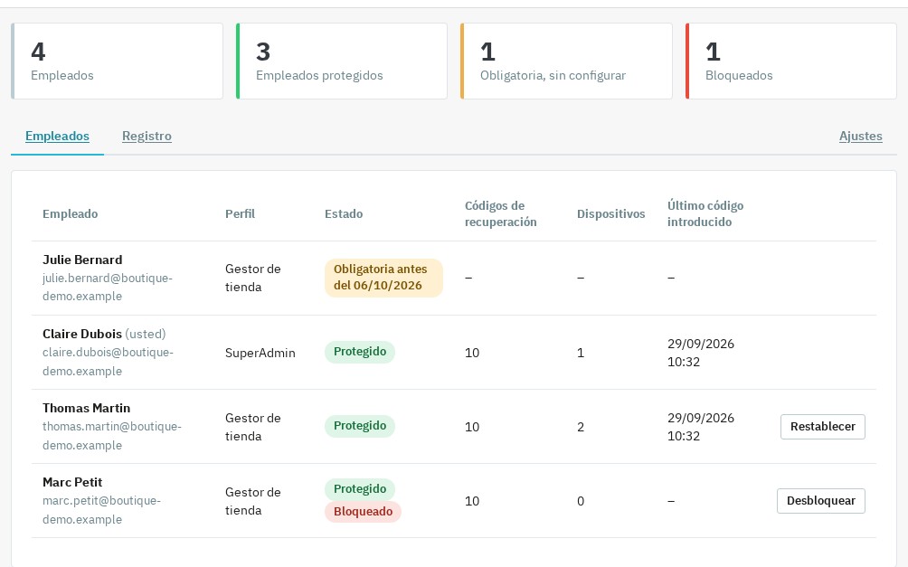908x567 pixels.
Task: Click Marc Petit's 'Gestor de tienda' profile
Action: (x=252, y=501)
